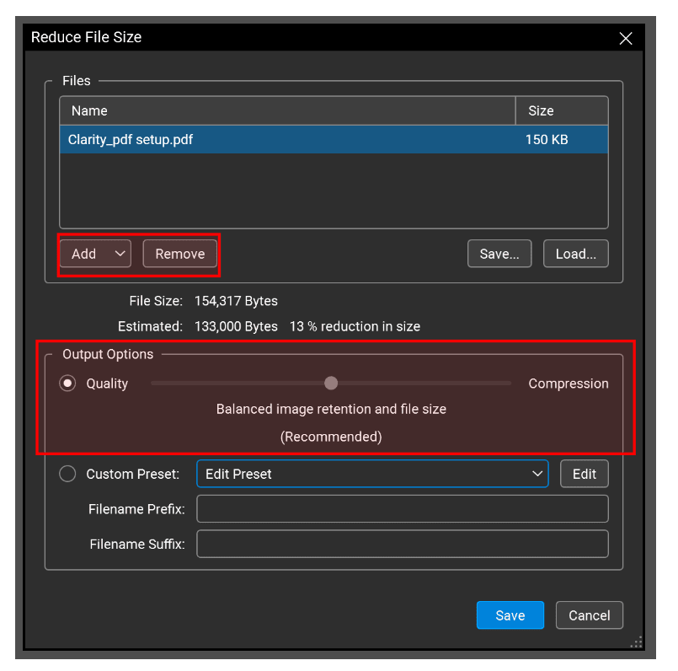
Task: Select the Clarity_pdf setup.pdf row
Action: (334, 139)
